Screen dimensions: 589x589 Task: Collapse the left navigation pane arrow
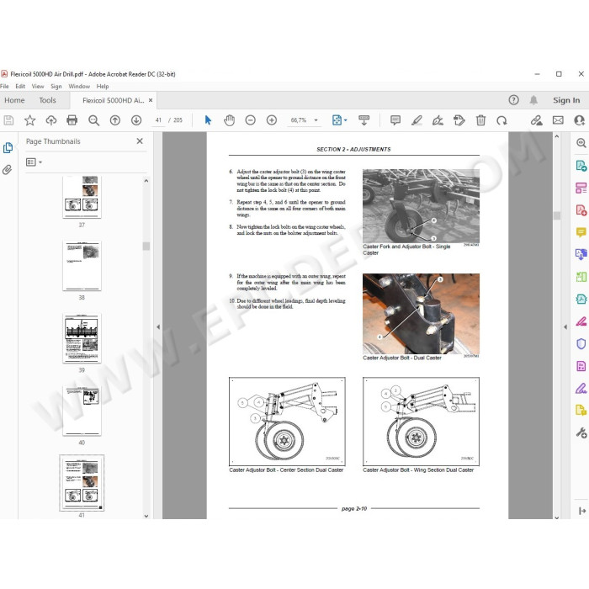(158, 326)
